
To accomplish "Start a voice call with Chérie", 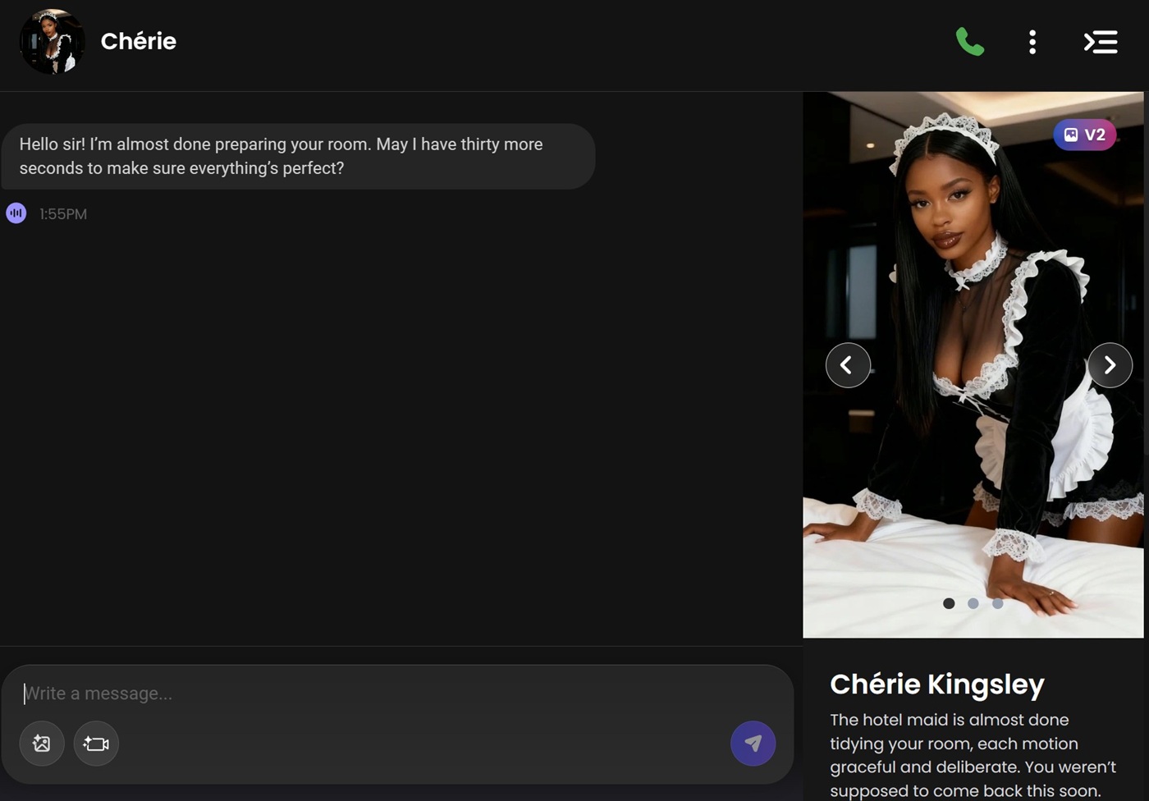I will coord(969,42).
